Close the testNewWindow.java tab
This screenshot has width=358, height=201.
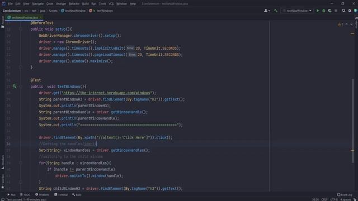coord(40,17)
